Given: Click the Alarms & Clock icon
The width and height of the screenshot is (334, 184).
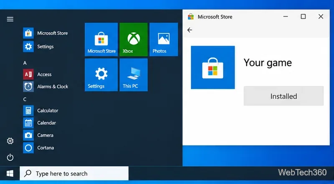Looking at the screenshot, I should (28, 87).
